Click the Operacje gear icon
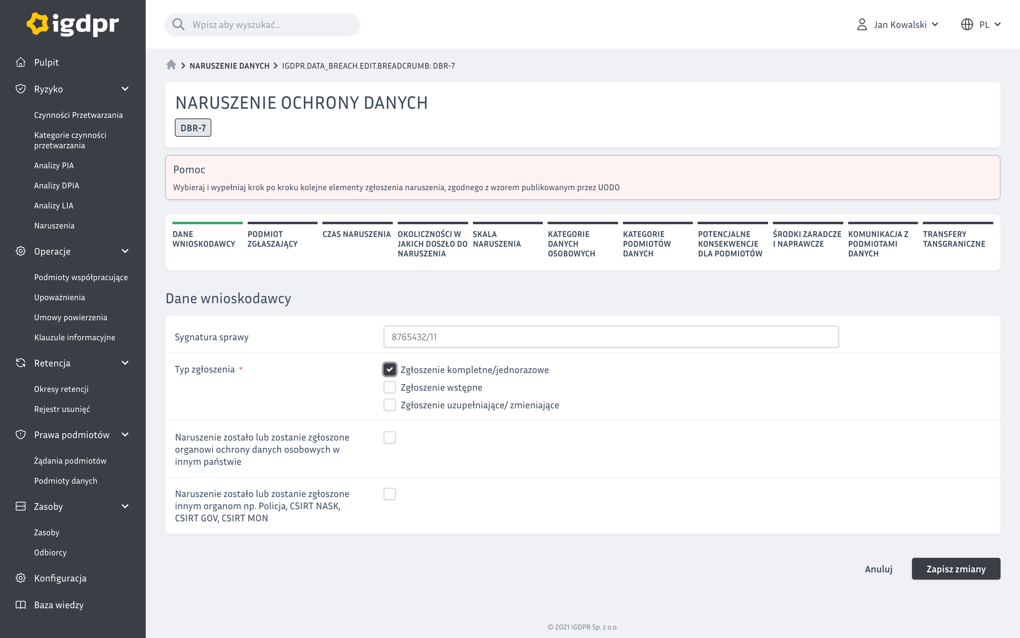 (21, 251)
